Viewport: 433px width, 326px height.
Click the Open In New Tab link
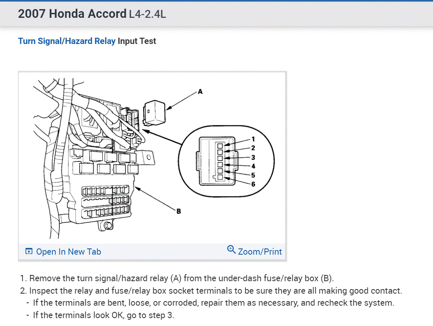click(68, 252)
